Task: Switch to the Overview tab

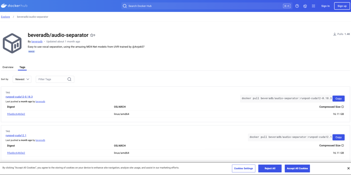Action: [x=8, y=67]
